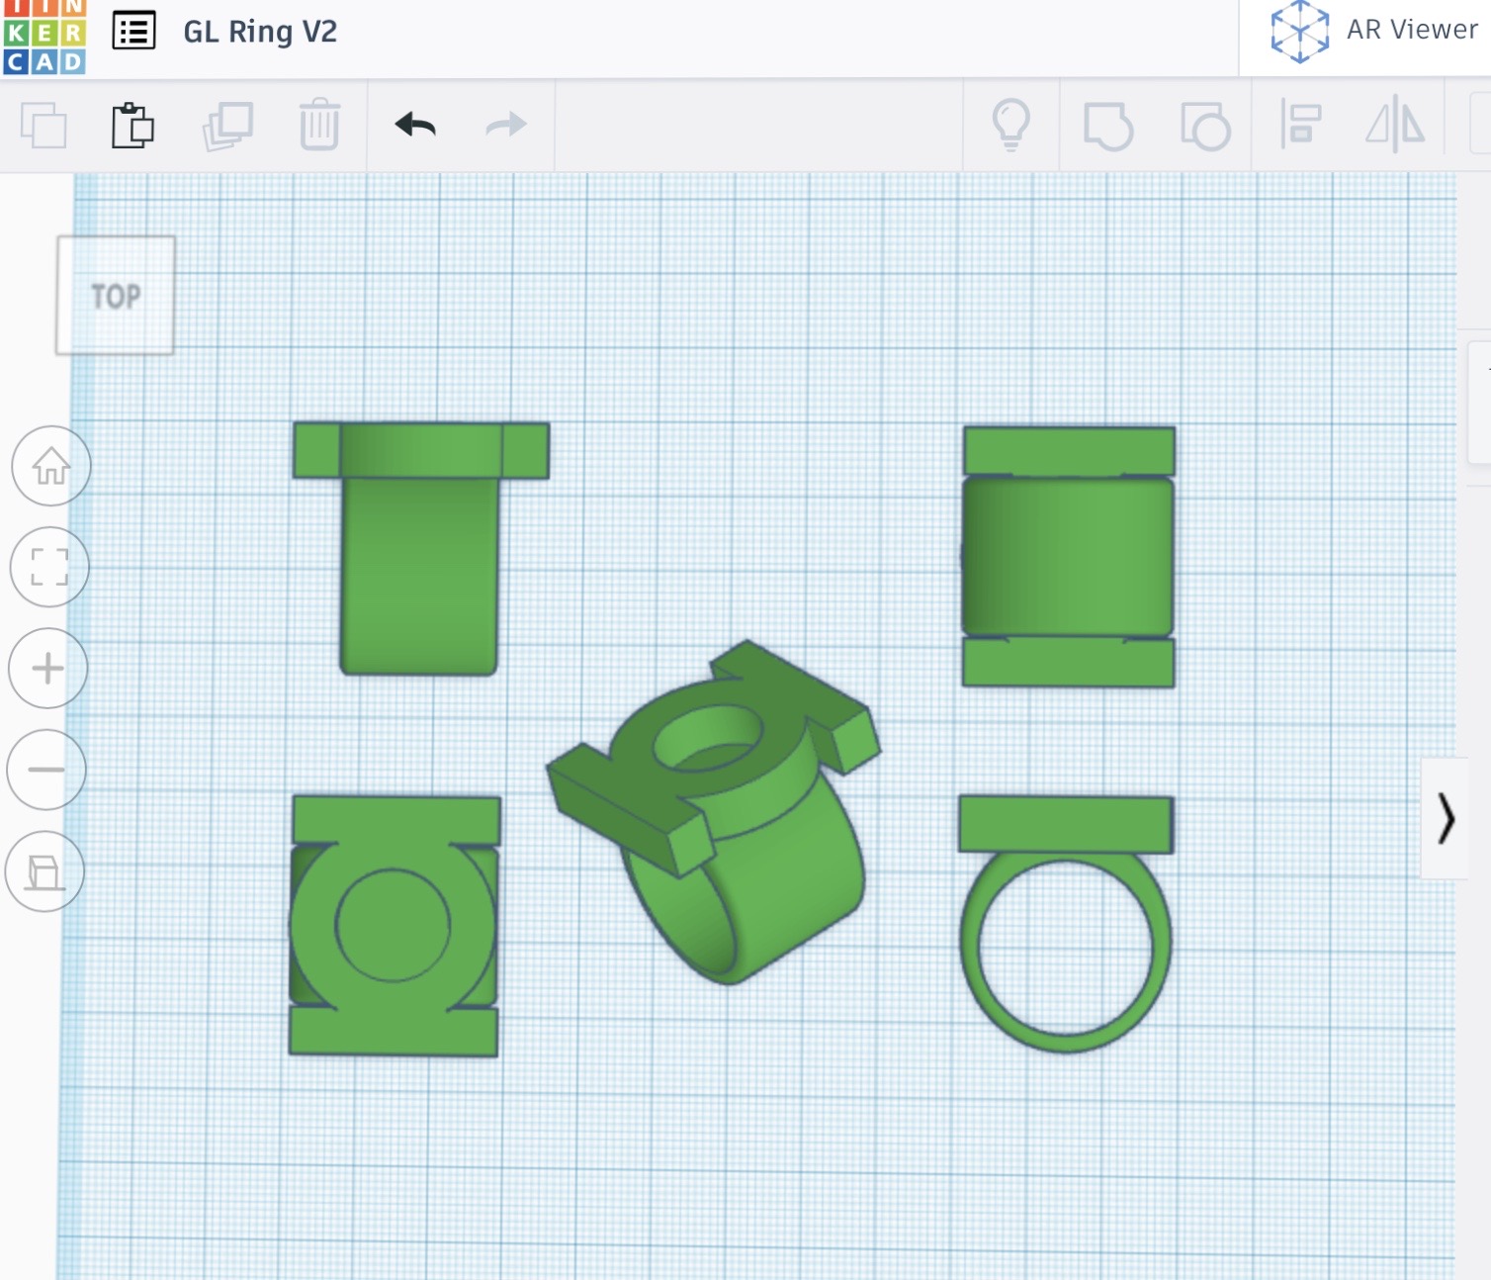Image resolution: width=1491 pixels, height=1280 pixels.
Task: Click the Copy tool icon
Action: (x=44, y=126)
